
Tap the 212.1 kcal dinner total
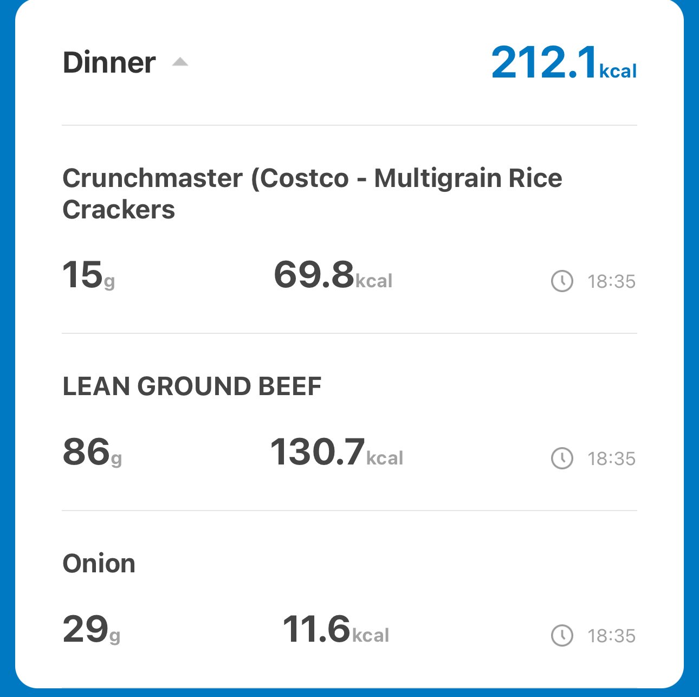click(564, 63)
